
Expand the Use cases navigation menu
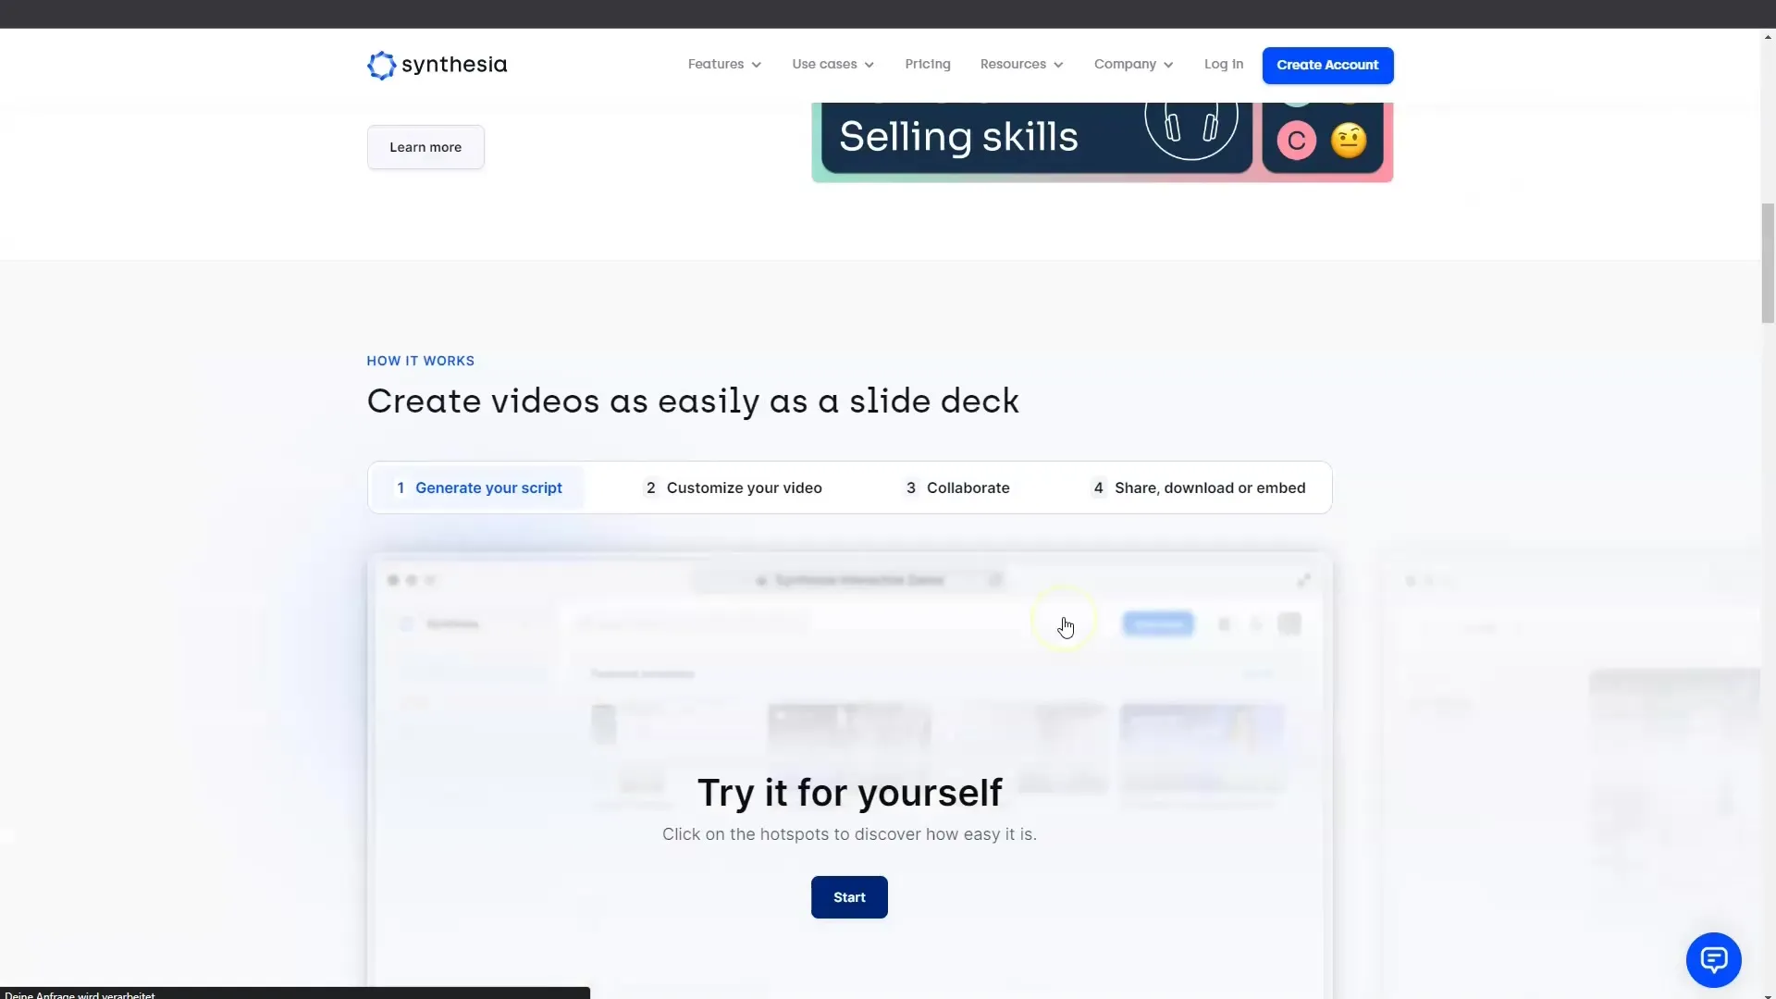point(833,65)
